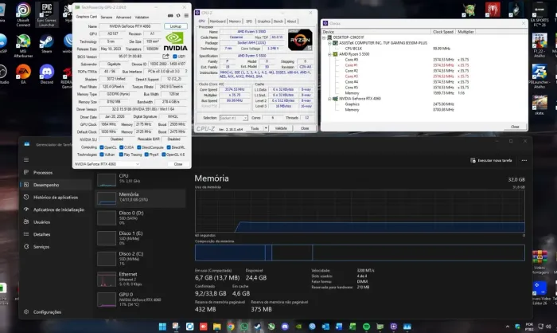This screenshot has height=333, width=557.
Task: Click the Clock Speed column header
Action: click(443, 32)
